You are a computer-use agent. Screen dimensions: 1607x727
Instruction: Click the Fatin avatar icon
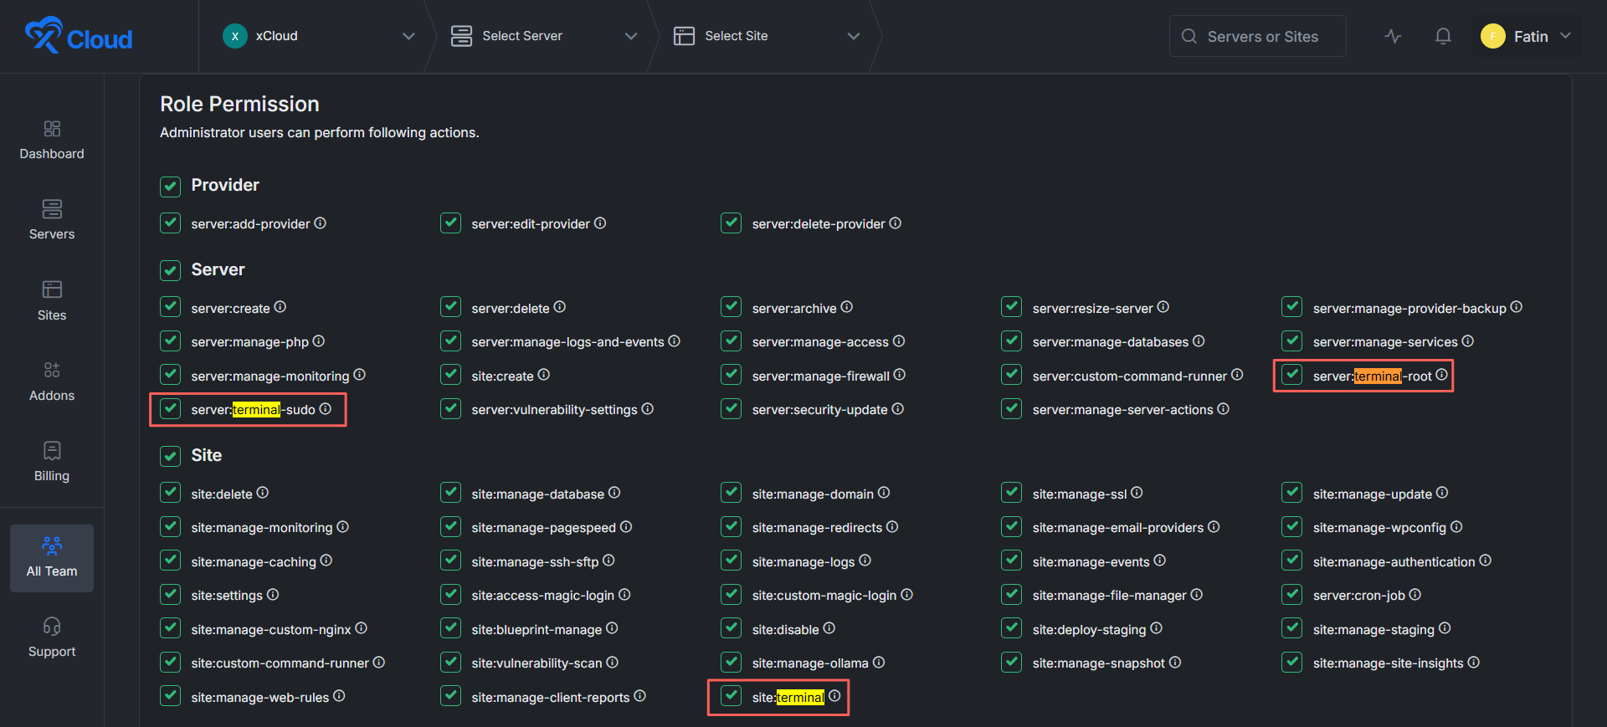tap(1493, 36)
